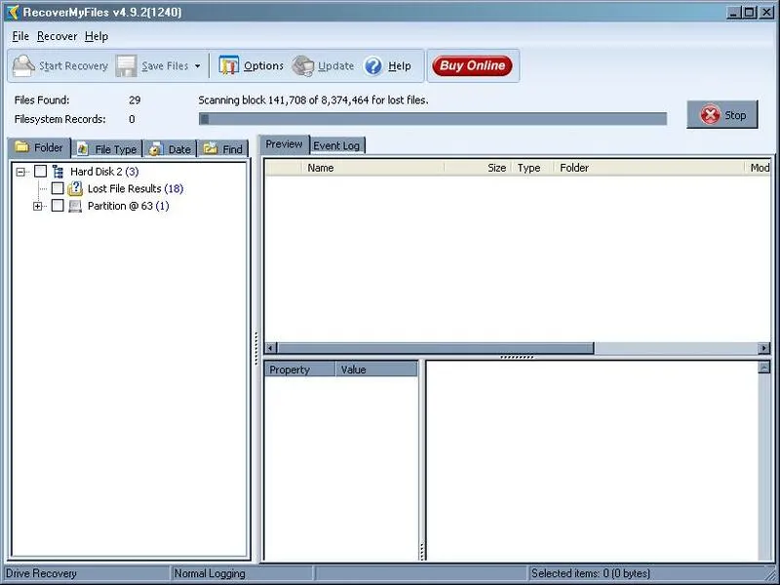Click the Hard Disk 2 drive tree icon
Image resolution: width=780 pixels, height=585 pixels.
point(58,172)
